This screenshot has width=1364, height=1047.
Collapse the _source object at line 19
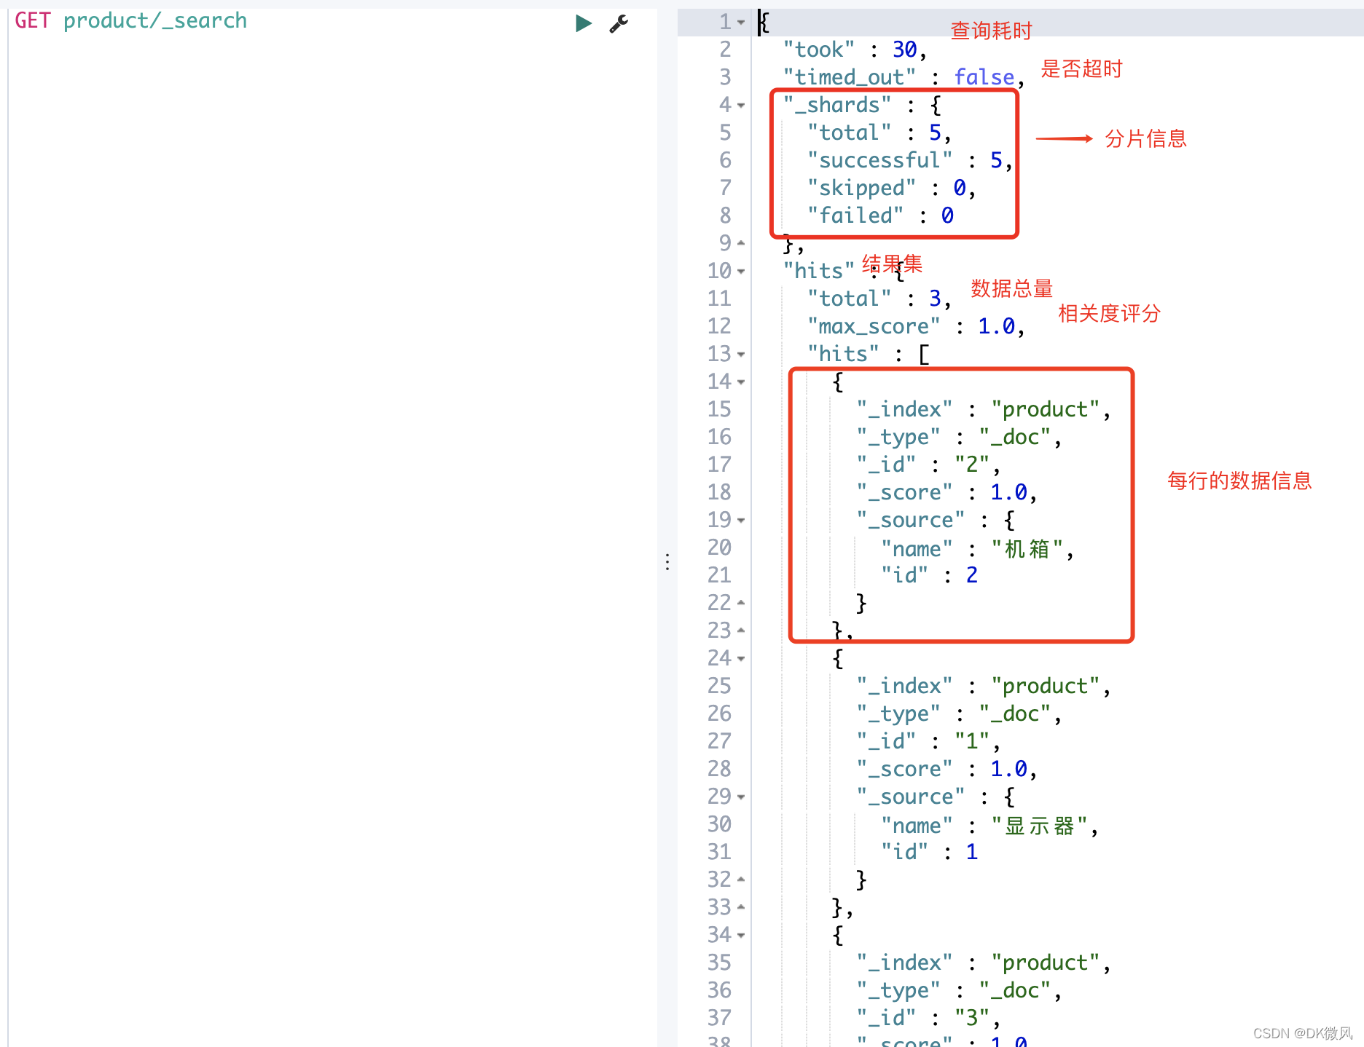coord(740,519)
